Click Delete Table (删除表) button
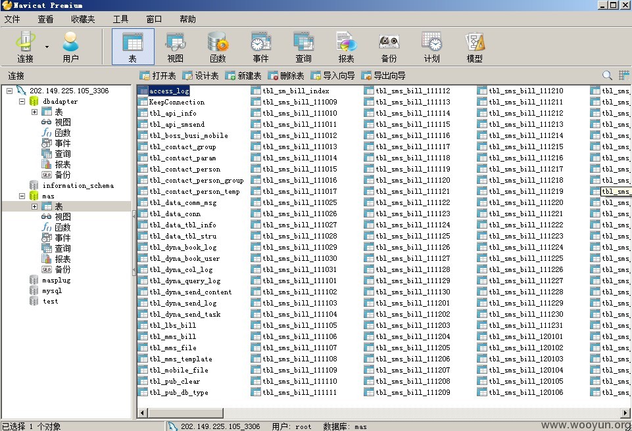The image size is (632, 431). [286, 76]
